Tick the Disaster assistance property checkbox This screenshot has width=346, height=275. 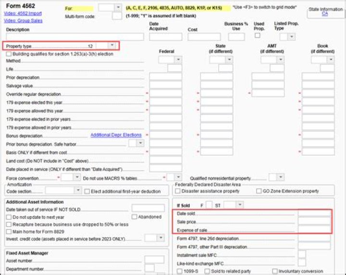(x=178, y=191)
